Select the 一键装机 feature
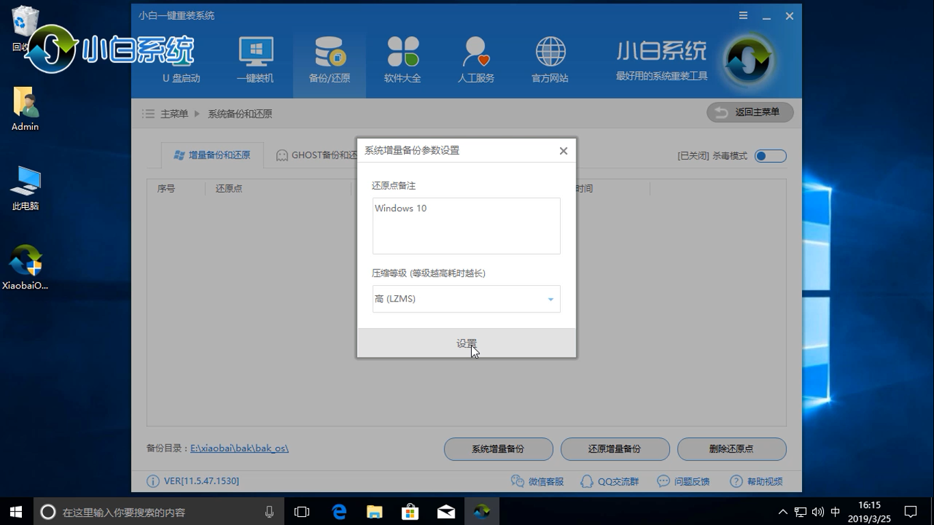934x525 pixels. pos(256,59)
